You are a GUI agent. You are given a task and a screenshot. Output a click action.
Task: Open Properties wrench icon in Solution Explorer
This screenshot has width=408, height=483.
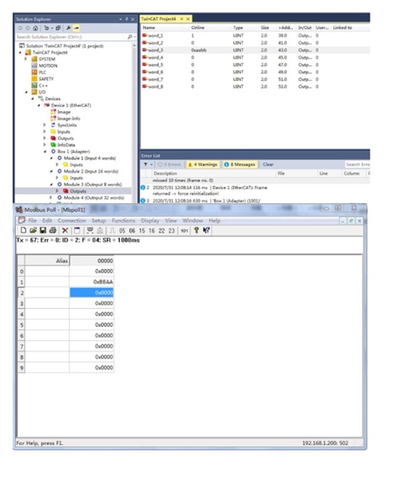(x=69, y=28)
